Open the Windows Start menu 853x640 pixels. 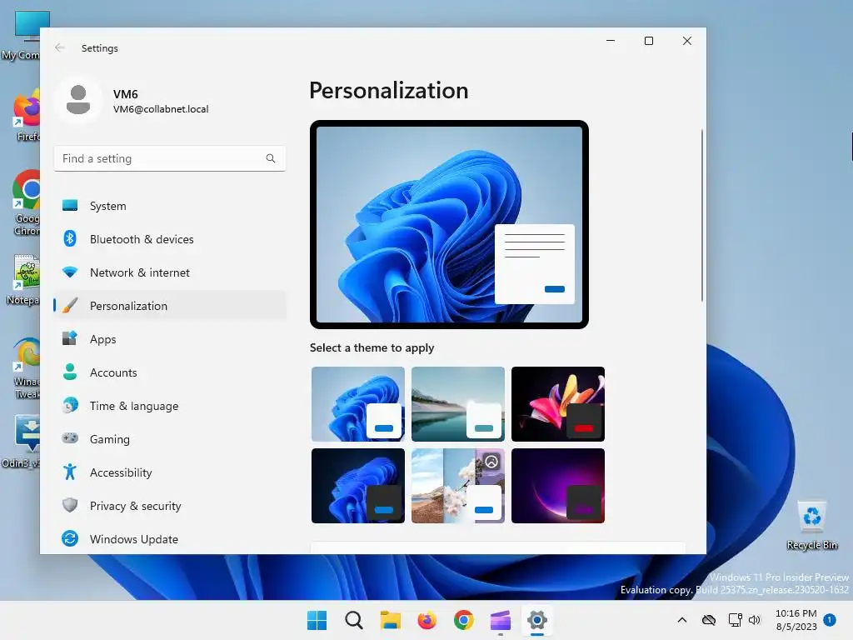tap(317, 620)
